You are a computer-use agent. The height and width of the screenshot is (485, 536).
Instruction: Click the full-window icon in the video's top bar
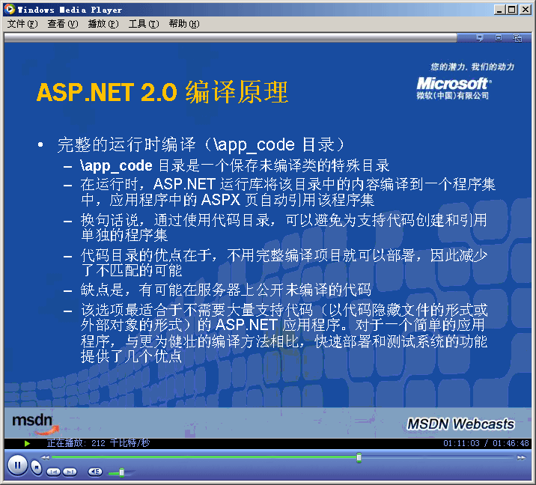click(499, 38)
